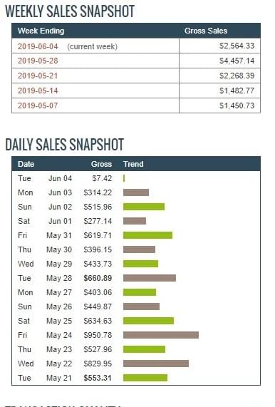The height and width of the screenshot is (407, 275).
Task: Click the tiny trend bar for Jun 04
Action: 124,178
